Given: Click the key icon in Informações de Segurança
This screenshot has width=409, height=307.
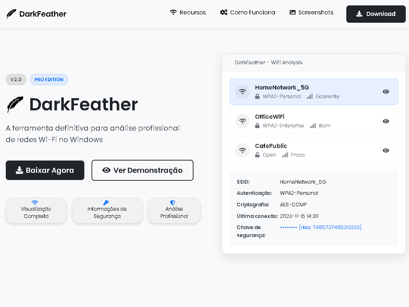Looking at the screenshot, I should point(106,203).
